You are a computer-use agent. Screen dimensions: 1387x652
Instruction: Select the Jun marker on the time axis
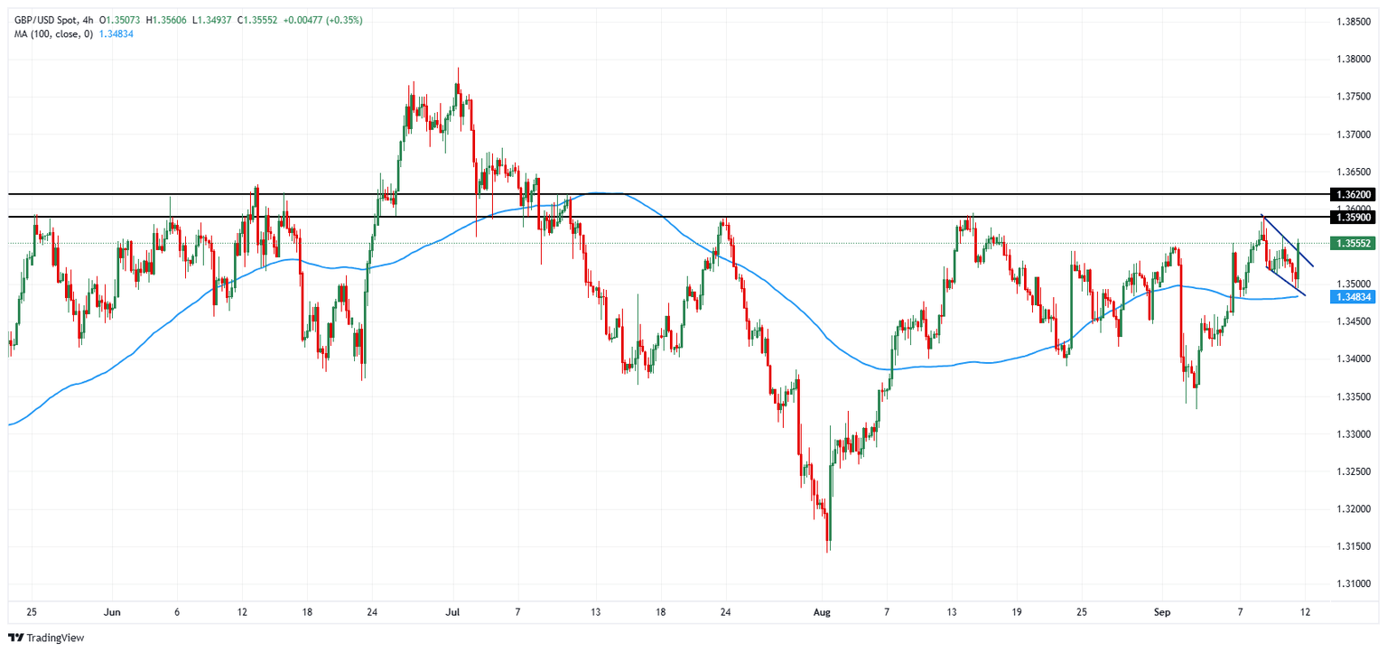pyautogui.click(x=112, y=612)
